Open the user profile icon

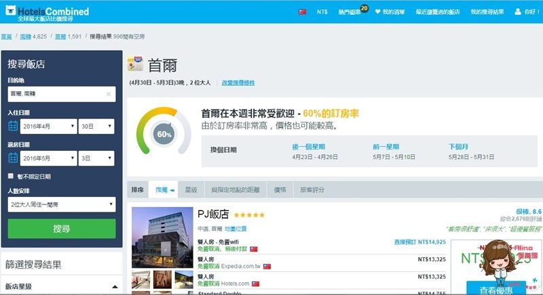518,12
